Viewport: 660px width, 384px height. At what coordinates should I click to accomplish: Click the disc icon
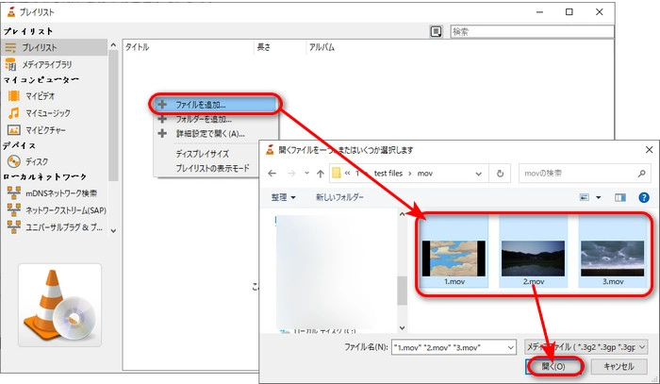(14, 161)
